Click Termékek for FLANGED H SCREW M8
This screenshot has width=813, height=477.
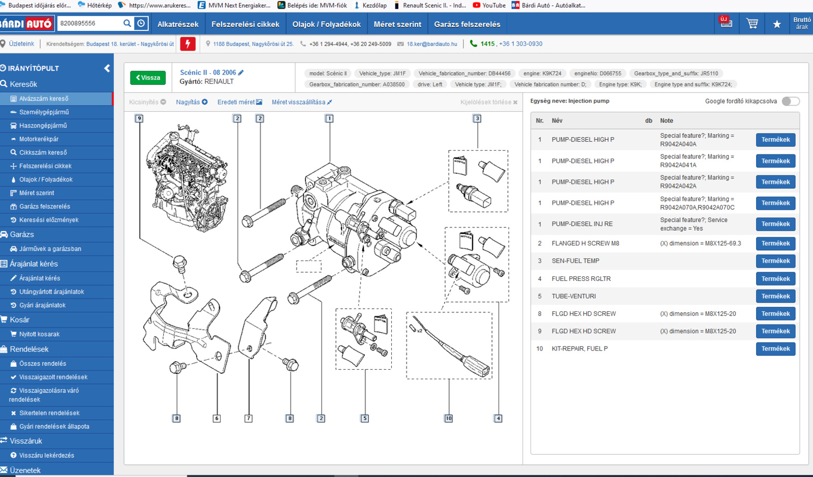coord(775,243)
